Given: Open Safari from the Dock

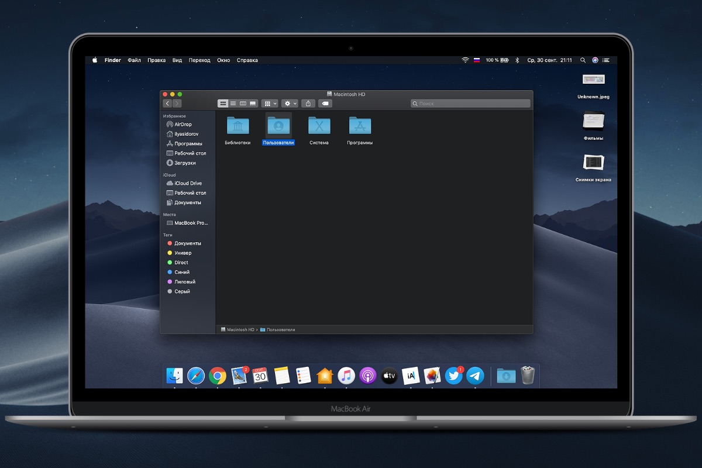Looking at the screenshot, I should [196, 376].
